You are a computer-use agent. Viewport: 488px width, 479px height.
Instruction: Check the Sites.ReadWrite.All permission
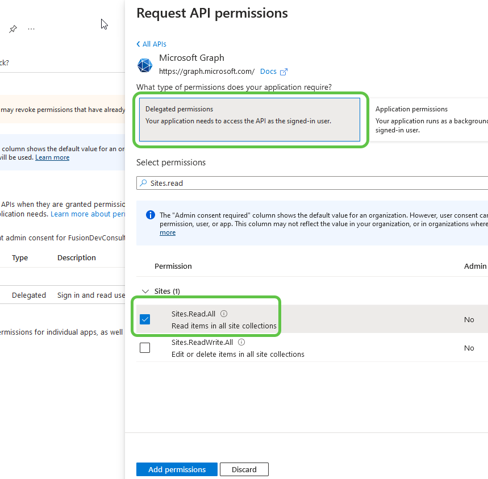(145, 347)
